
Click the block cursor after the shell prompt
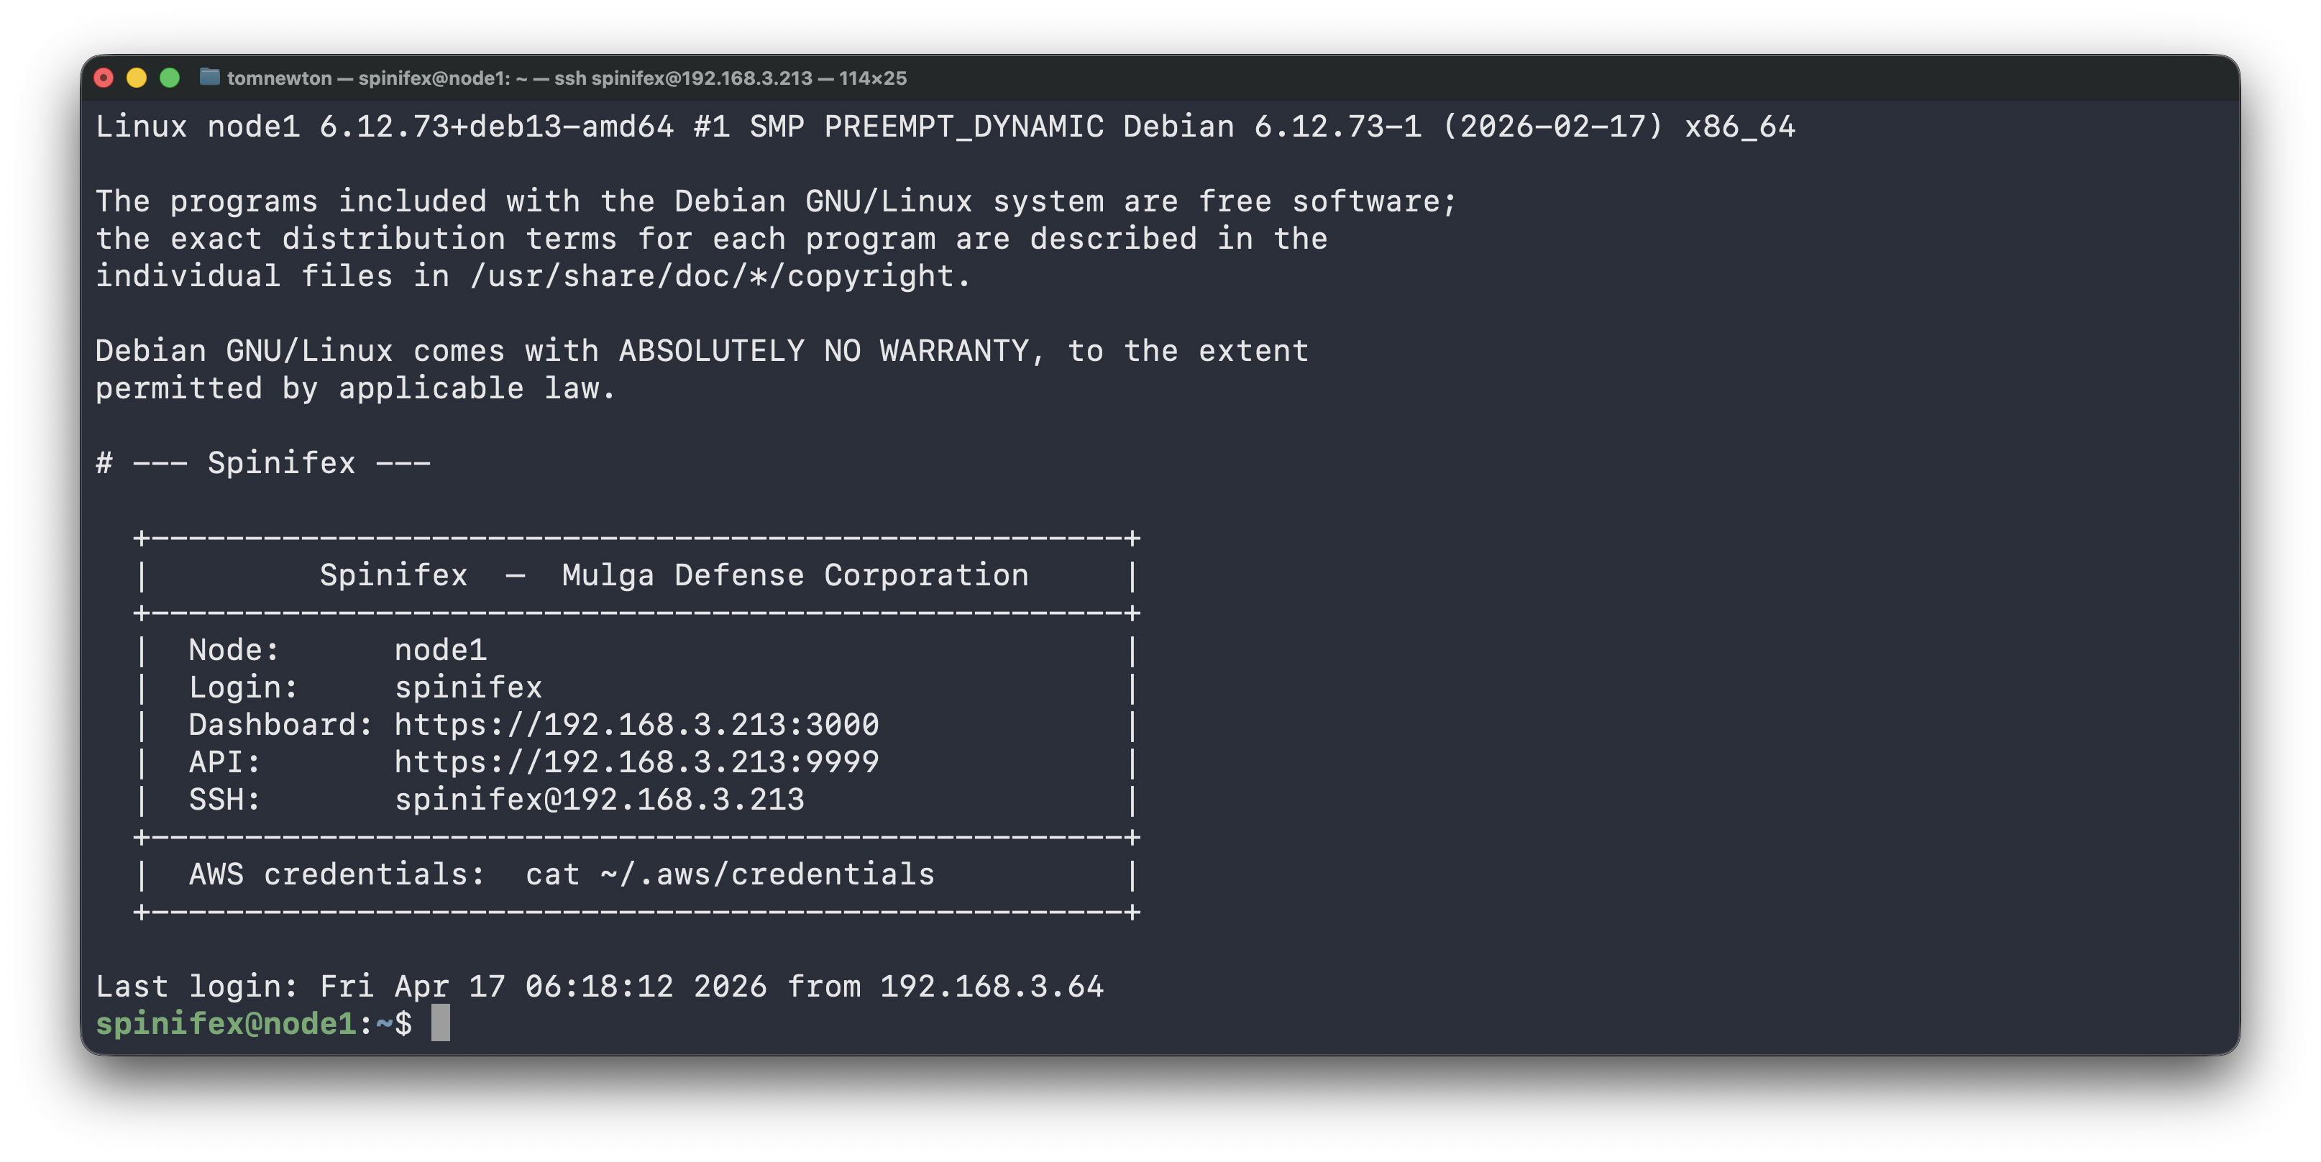pos(441,1024)
